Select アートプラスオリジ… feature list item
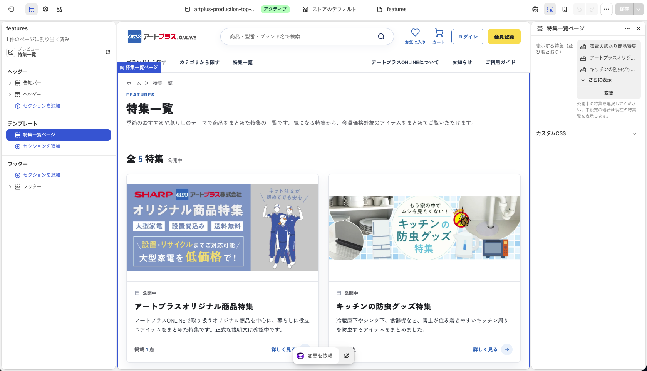The height and width of the screenshot is (371, 647). coord(608,58)
